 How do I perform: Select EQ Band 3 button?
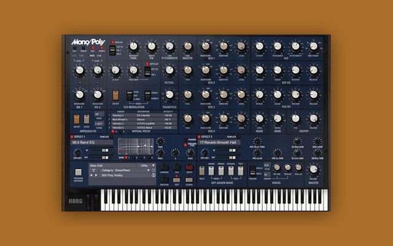[141, 157]
